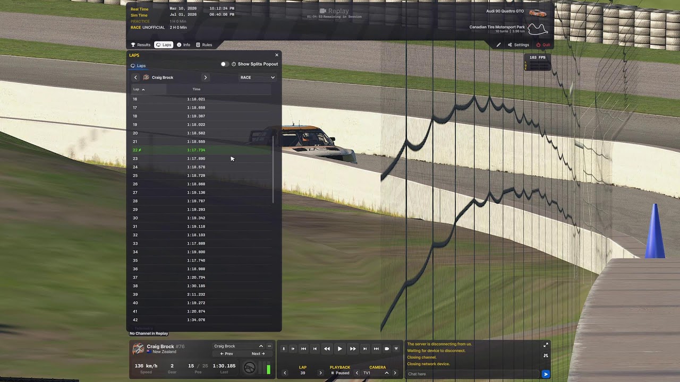Skip to previous lap marker
Image resolution: width=680 pixels, height=382 pixels.
[x=314, y=349]
